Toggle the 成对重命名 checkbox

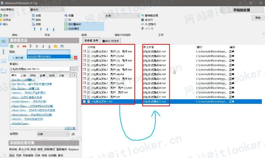click(66, 24)
